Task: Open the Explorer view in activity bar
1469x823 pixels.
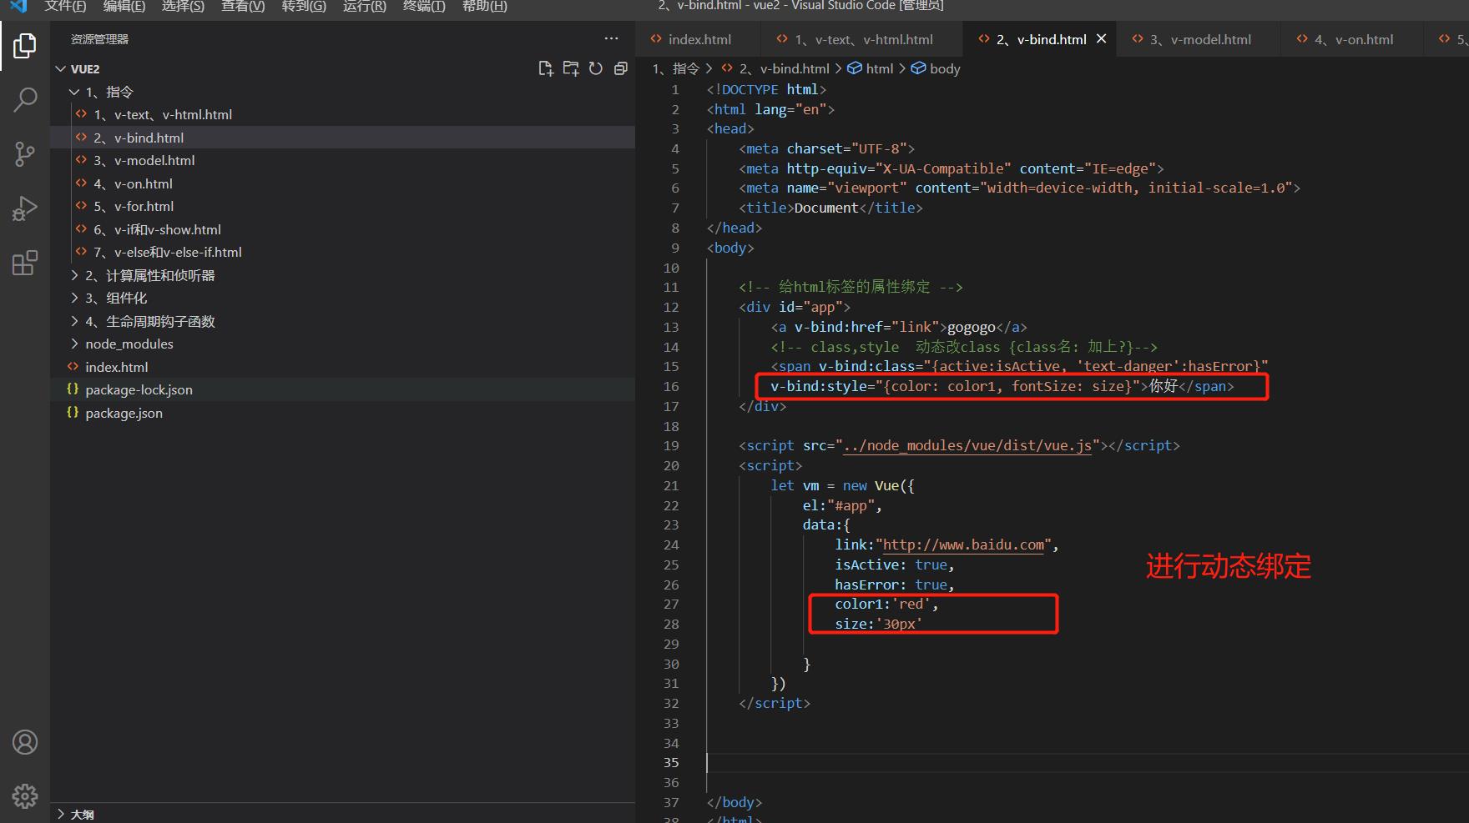Action: 25,46
